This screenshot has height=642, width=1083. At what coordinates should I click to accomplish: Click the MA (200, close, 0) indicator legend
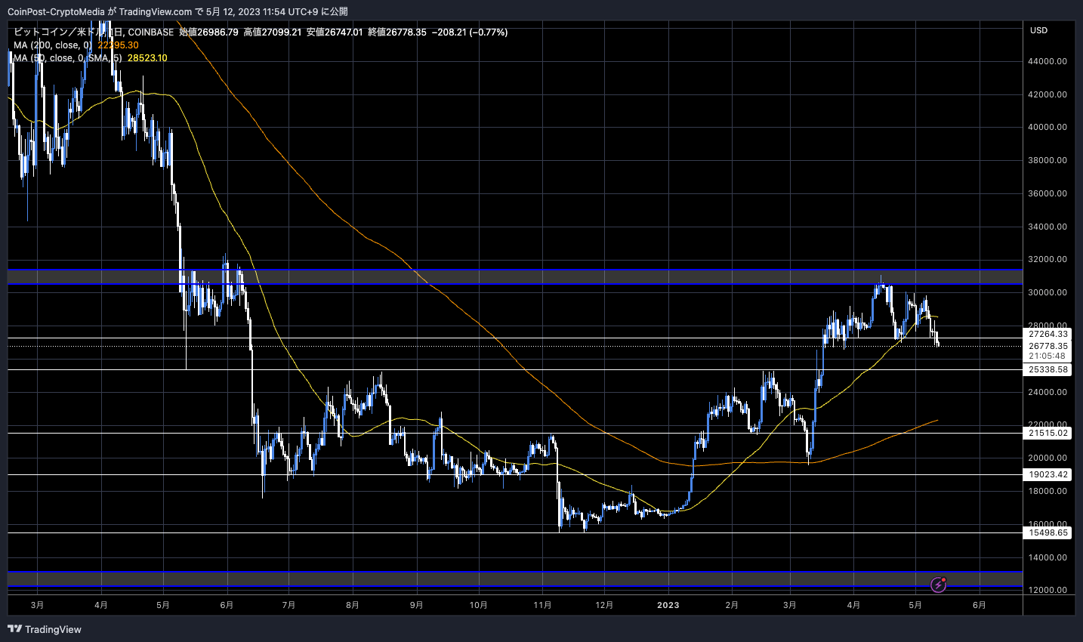pos(52,45)
